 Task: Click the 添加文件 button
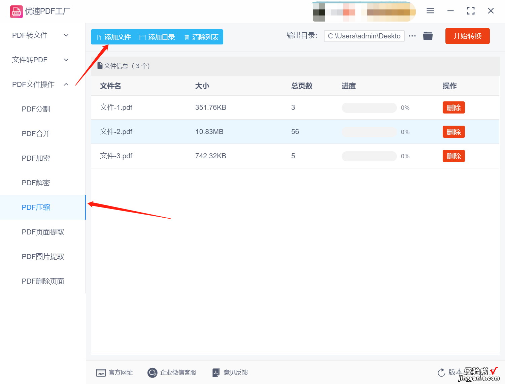click(x=113, y=37)
